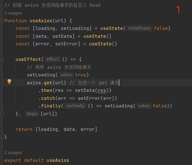The height and width of the screenshot is (165, 192).
Task: Collapse the useEffect block fold marker
Action: (2, 59)
